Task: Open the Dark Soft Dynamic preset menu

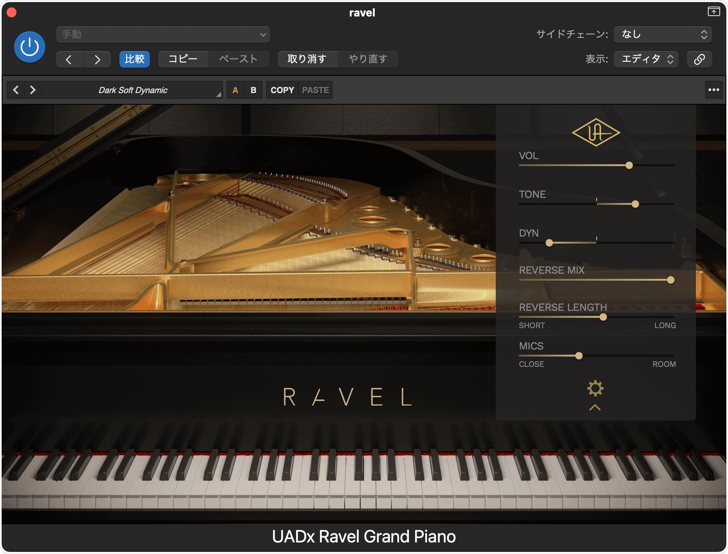Action: point(133,90)
